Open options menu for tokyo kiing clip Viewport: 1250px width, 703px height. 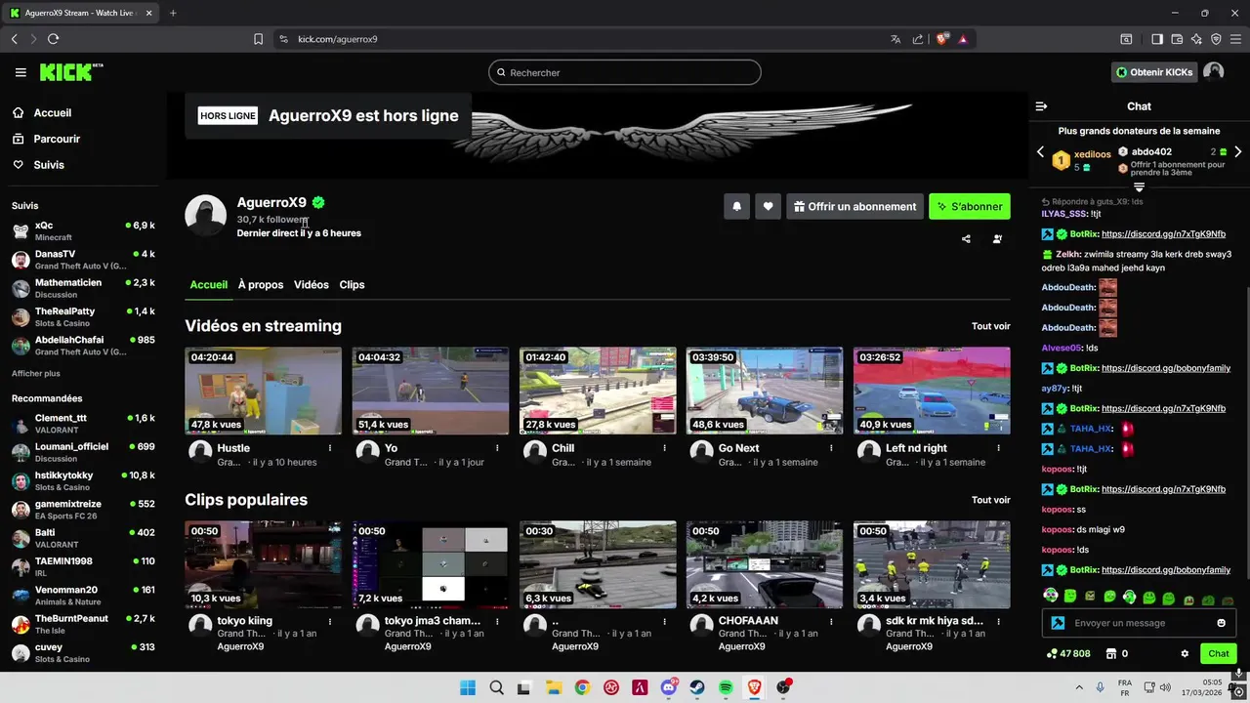(x=330, y=621)
